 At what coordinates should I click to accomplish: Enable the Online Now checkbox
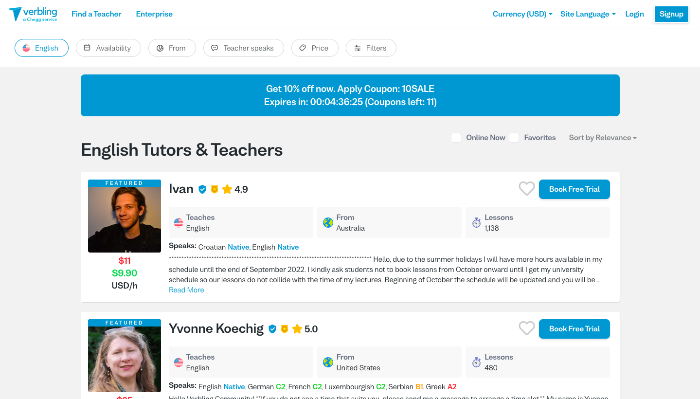click(456, 138)
